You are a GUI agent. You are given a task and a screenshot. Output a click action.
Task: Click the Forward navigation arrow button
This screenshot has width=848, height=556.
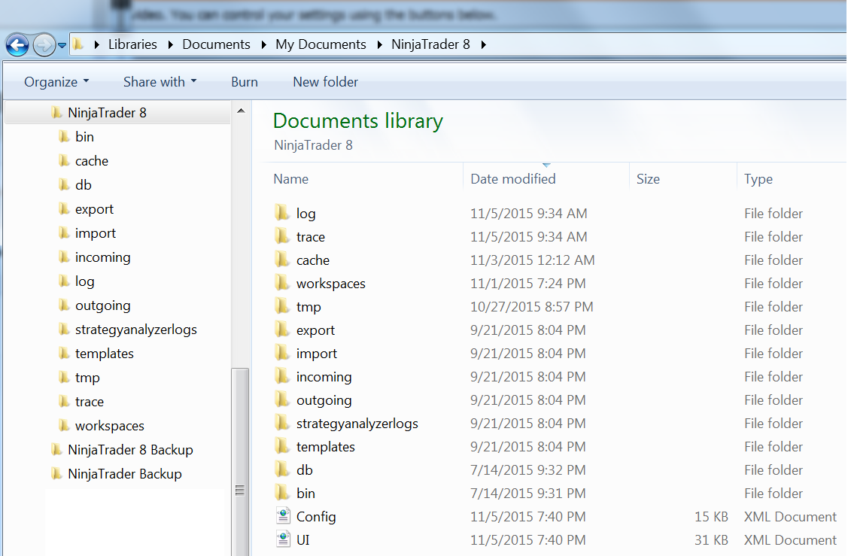coord(44,44)
